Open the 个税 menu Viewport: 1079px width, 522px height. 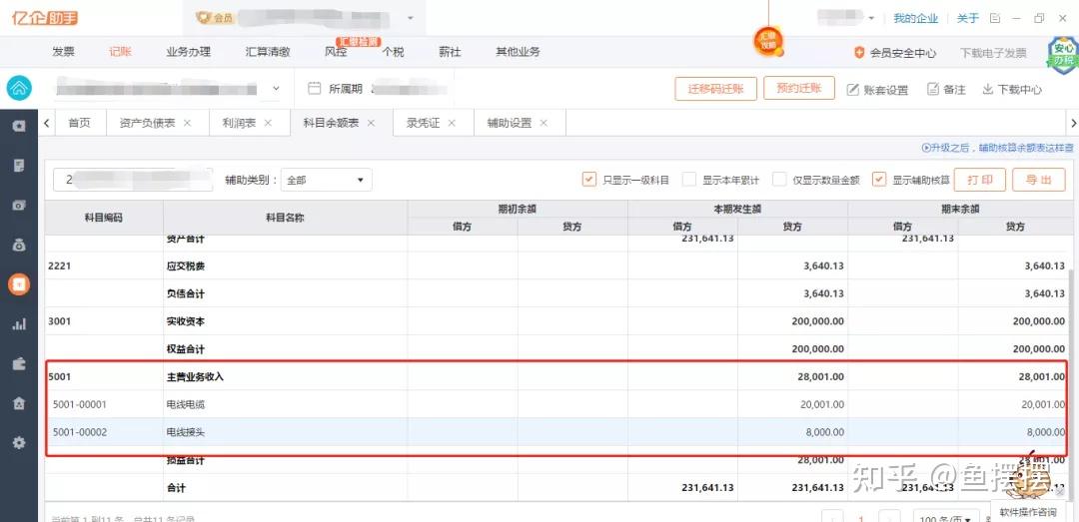393,52
